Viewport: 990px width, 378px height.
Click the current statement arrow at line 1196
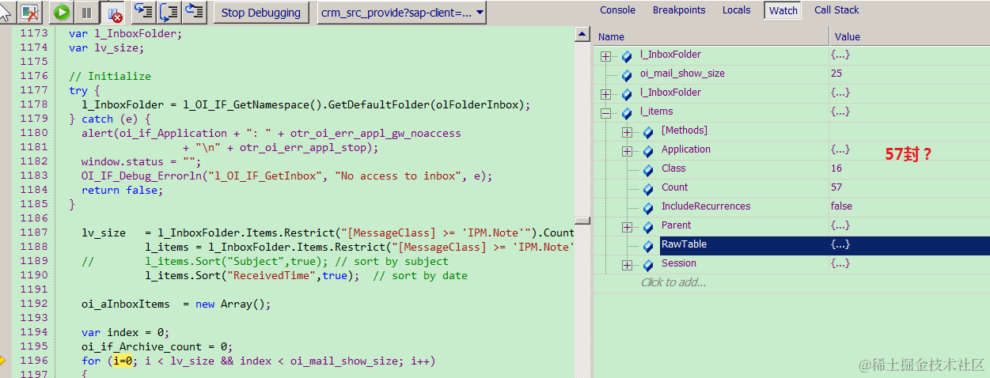point(3,361)
